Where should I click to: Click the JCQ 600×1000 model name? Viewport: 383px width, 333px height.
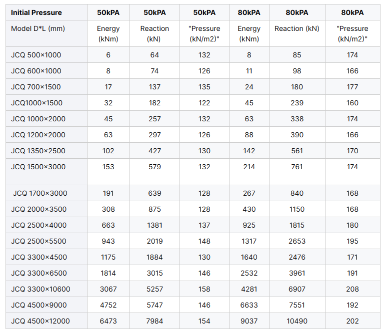[x=36, y=71]
